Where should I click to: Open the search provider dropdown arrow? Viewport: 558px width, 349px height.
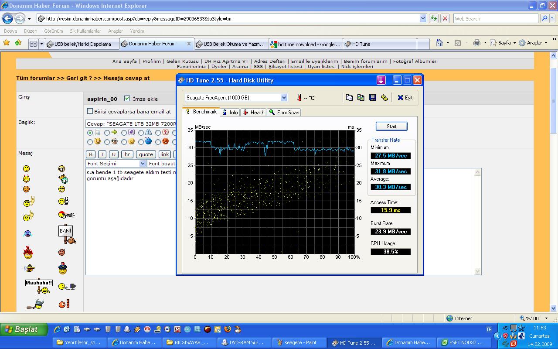pyautogui.click(x=551, y=18)
